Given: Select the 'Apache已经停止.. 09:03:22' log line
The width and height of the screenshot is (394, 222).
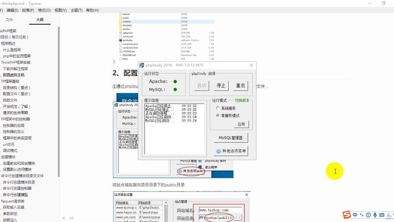Looking at the screenshot, I should [x=171, y=106].
